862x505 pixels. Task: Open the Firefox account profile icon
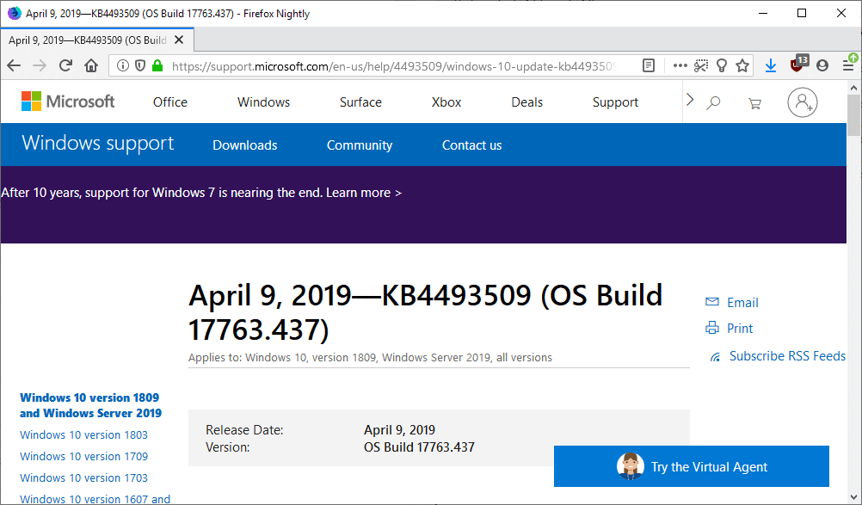coord(822,65)
